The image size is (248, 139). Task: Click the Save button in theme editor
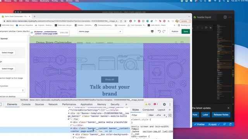(x=186, y=31)
